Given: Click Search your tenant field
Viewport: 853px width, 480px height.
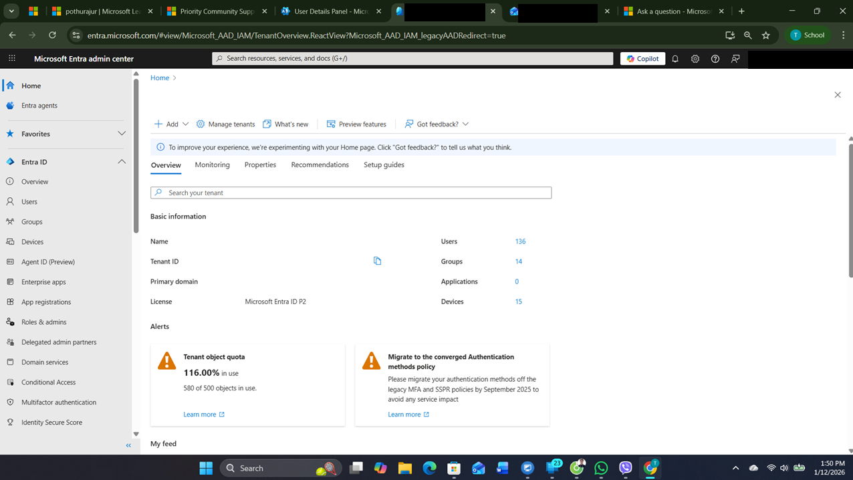Looking at the screenshot, I should (x=351, y=193).
